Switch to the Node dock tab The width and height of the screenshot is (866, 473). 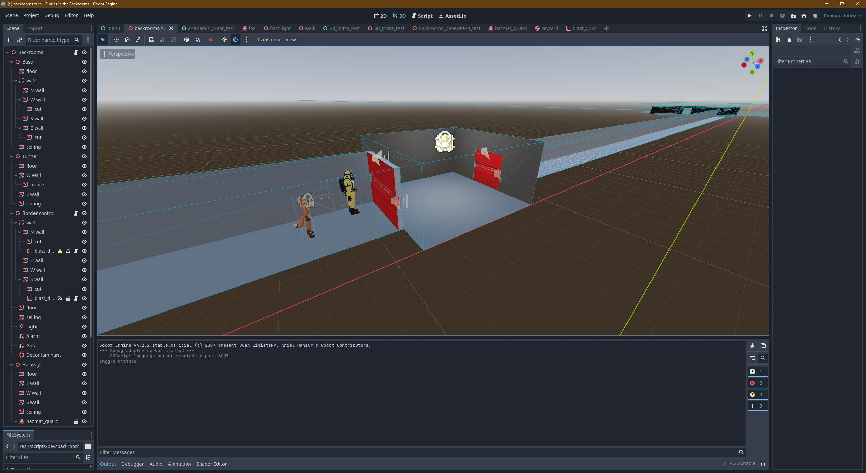[810, 28]
